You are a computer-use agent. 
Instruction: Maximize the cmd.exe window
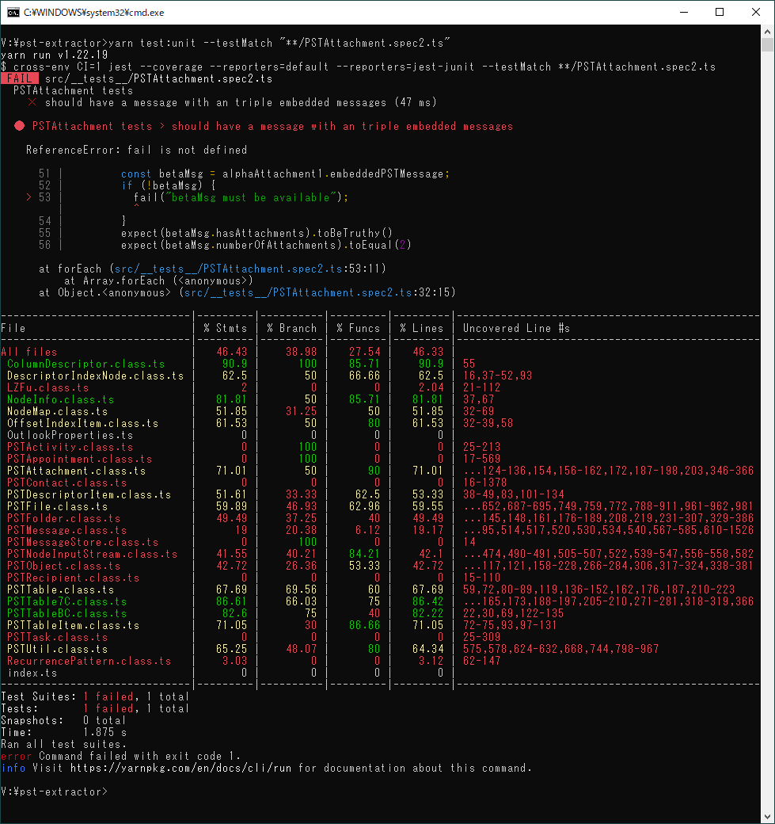click(720, 12)
